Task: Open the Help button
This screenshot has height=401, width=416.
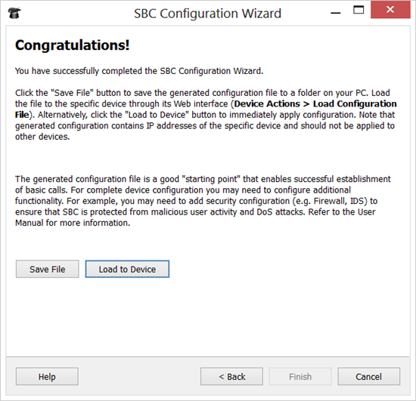Action: click(47, 376)
